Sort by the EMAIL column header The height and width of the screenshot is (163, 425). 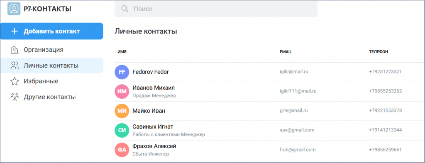286,52
